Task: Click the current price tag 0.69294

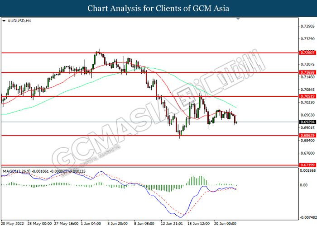Action: pos(307,122)
